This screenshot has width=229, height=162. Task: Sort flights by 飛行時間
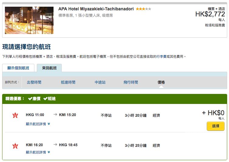tap(131, 82)
